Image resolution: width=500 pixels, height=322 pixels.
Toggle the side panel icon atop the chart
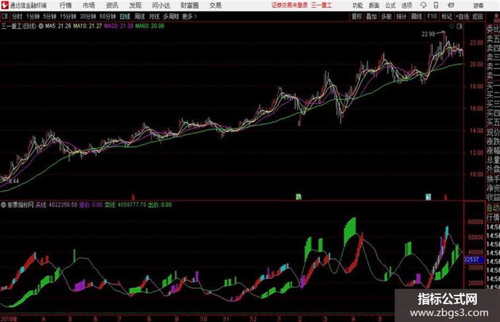click(x=459, y=26)
